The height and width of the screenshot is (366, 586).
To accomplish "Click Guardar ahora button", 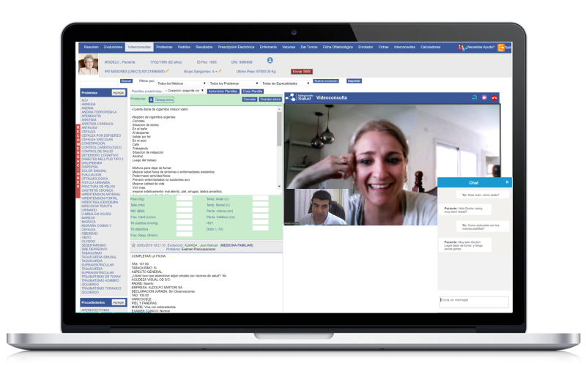I will [270, 100].
